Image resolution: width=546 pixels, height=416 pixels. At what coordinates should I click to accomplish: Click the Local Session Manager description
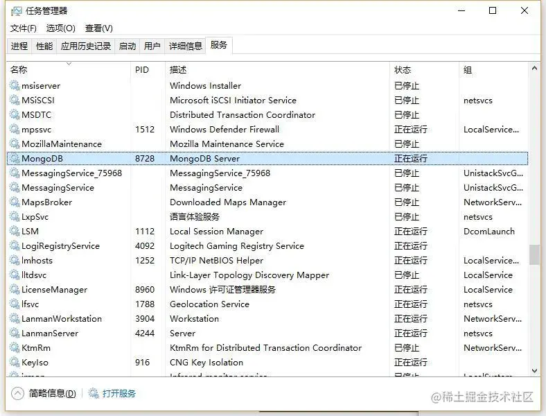pyautogui.click(x=216, y=232)
